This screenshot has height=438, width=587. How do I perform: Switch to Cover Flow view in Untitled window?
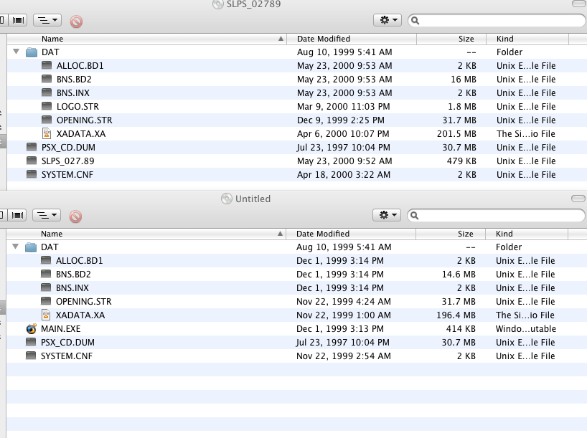(18, 216)
